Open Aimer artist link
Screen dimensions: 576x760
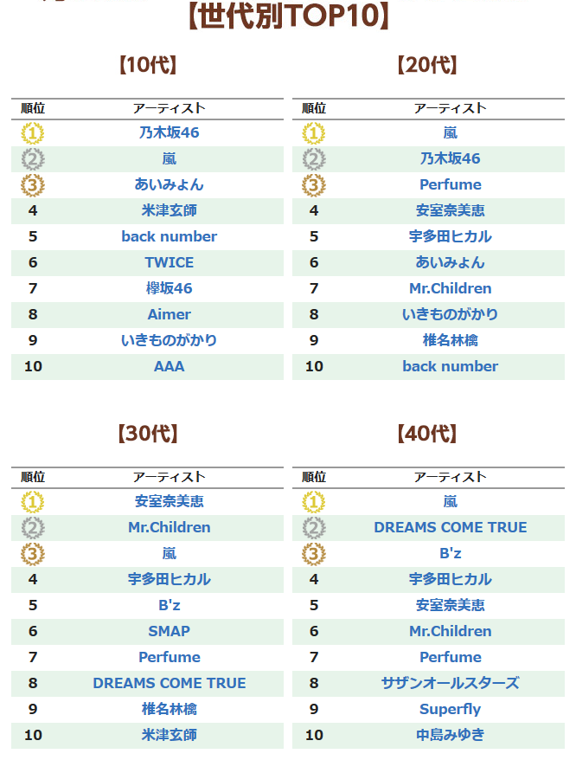[169, 314]
